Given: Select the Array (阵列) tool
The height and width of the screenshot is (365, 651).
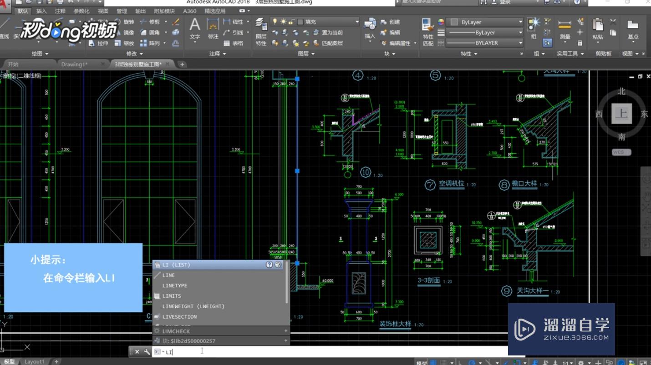Looking at the screenshot, I should pyautogui.click(x=150, y=43).
